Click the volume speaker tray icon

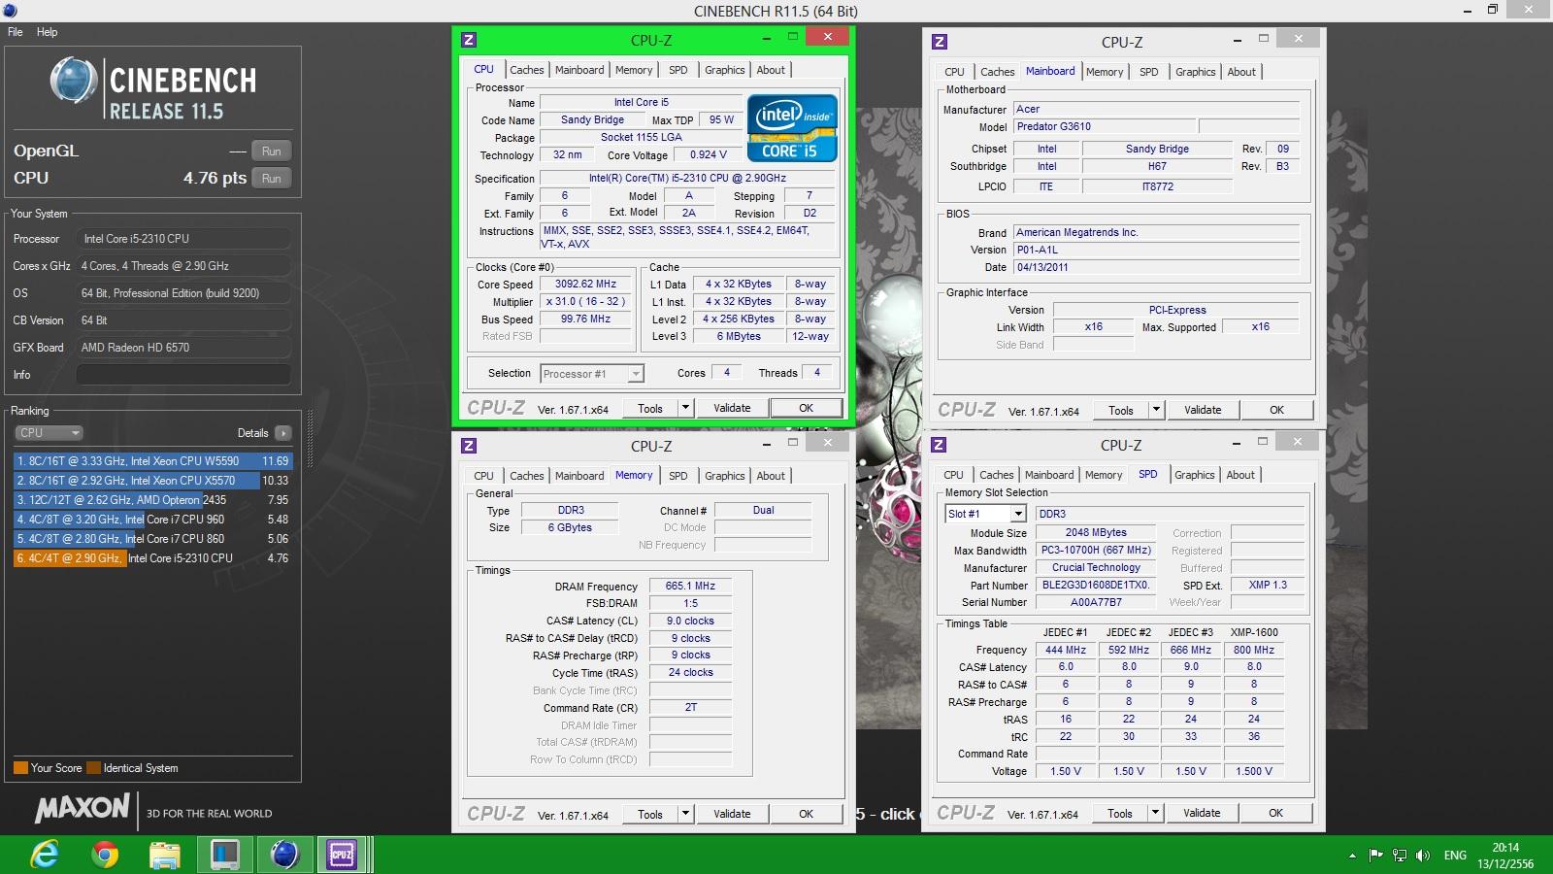click(x=1423, y=856)
